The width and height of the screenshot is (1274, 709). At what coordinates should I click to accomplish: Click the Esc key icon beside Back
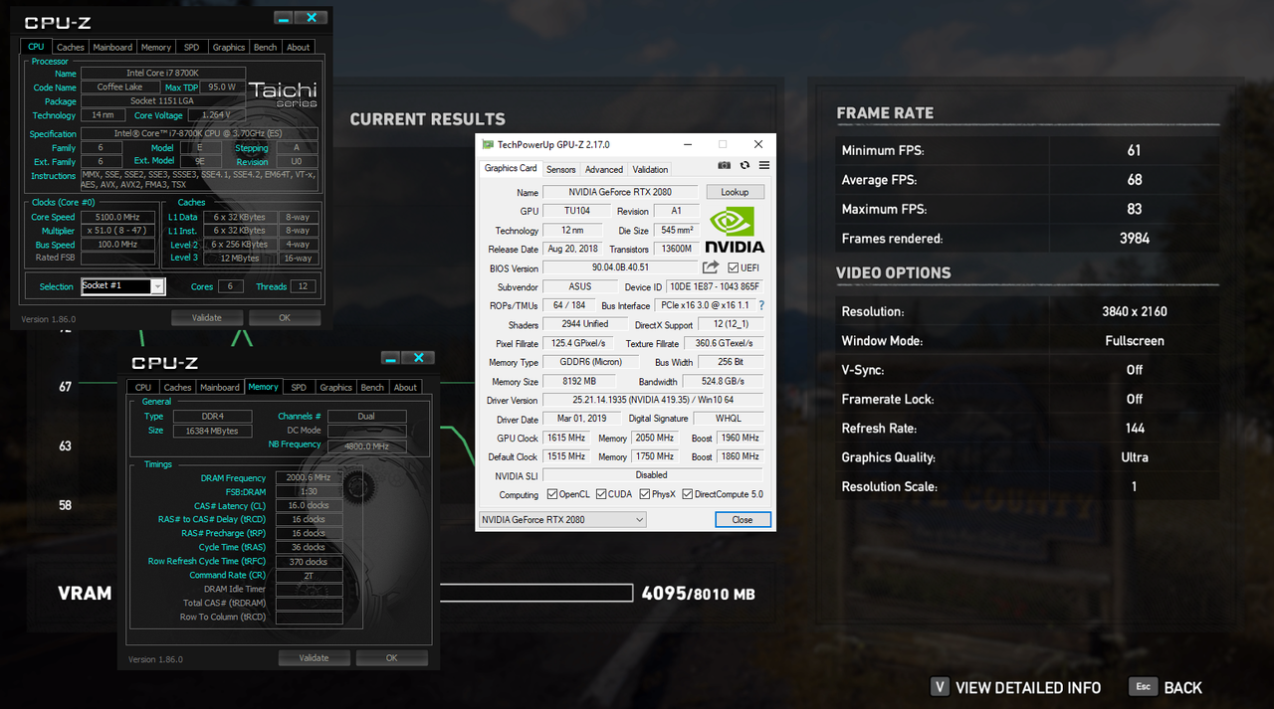coord(1144,686)
